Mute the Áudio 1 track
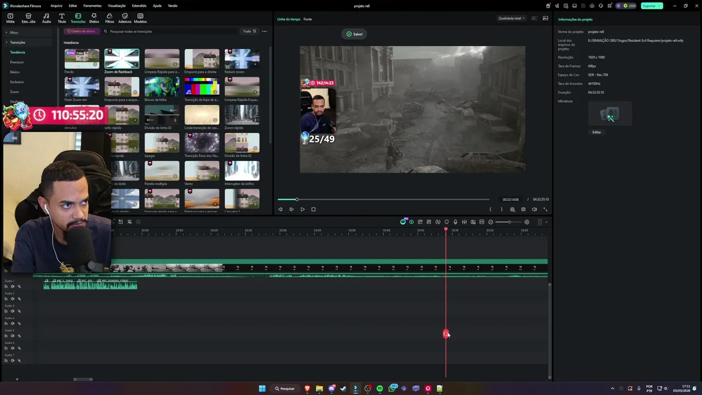Image resolution: width=702 pixels, height=395 pixels. 12,286
